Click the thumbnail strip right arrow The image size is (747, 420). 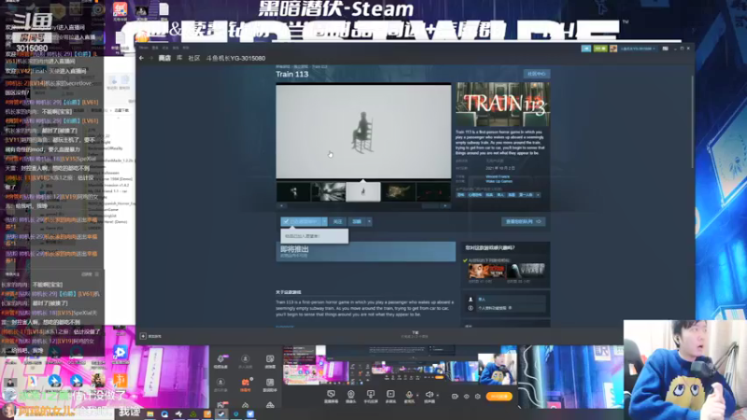coord(445,205)
